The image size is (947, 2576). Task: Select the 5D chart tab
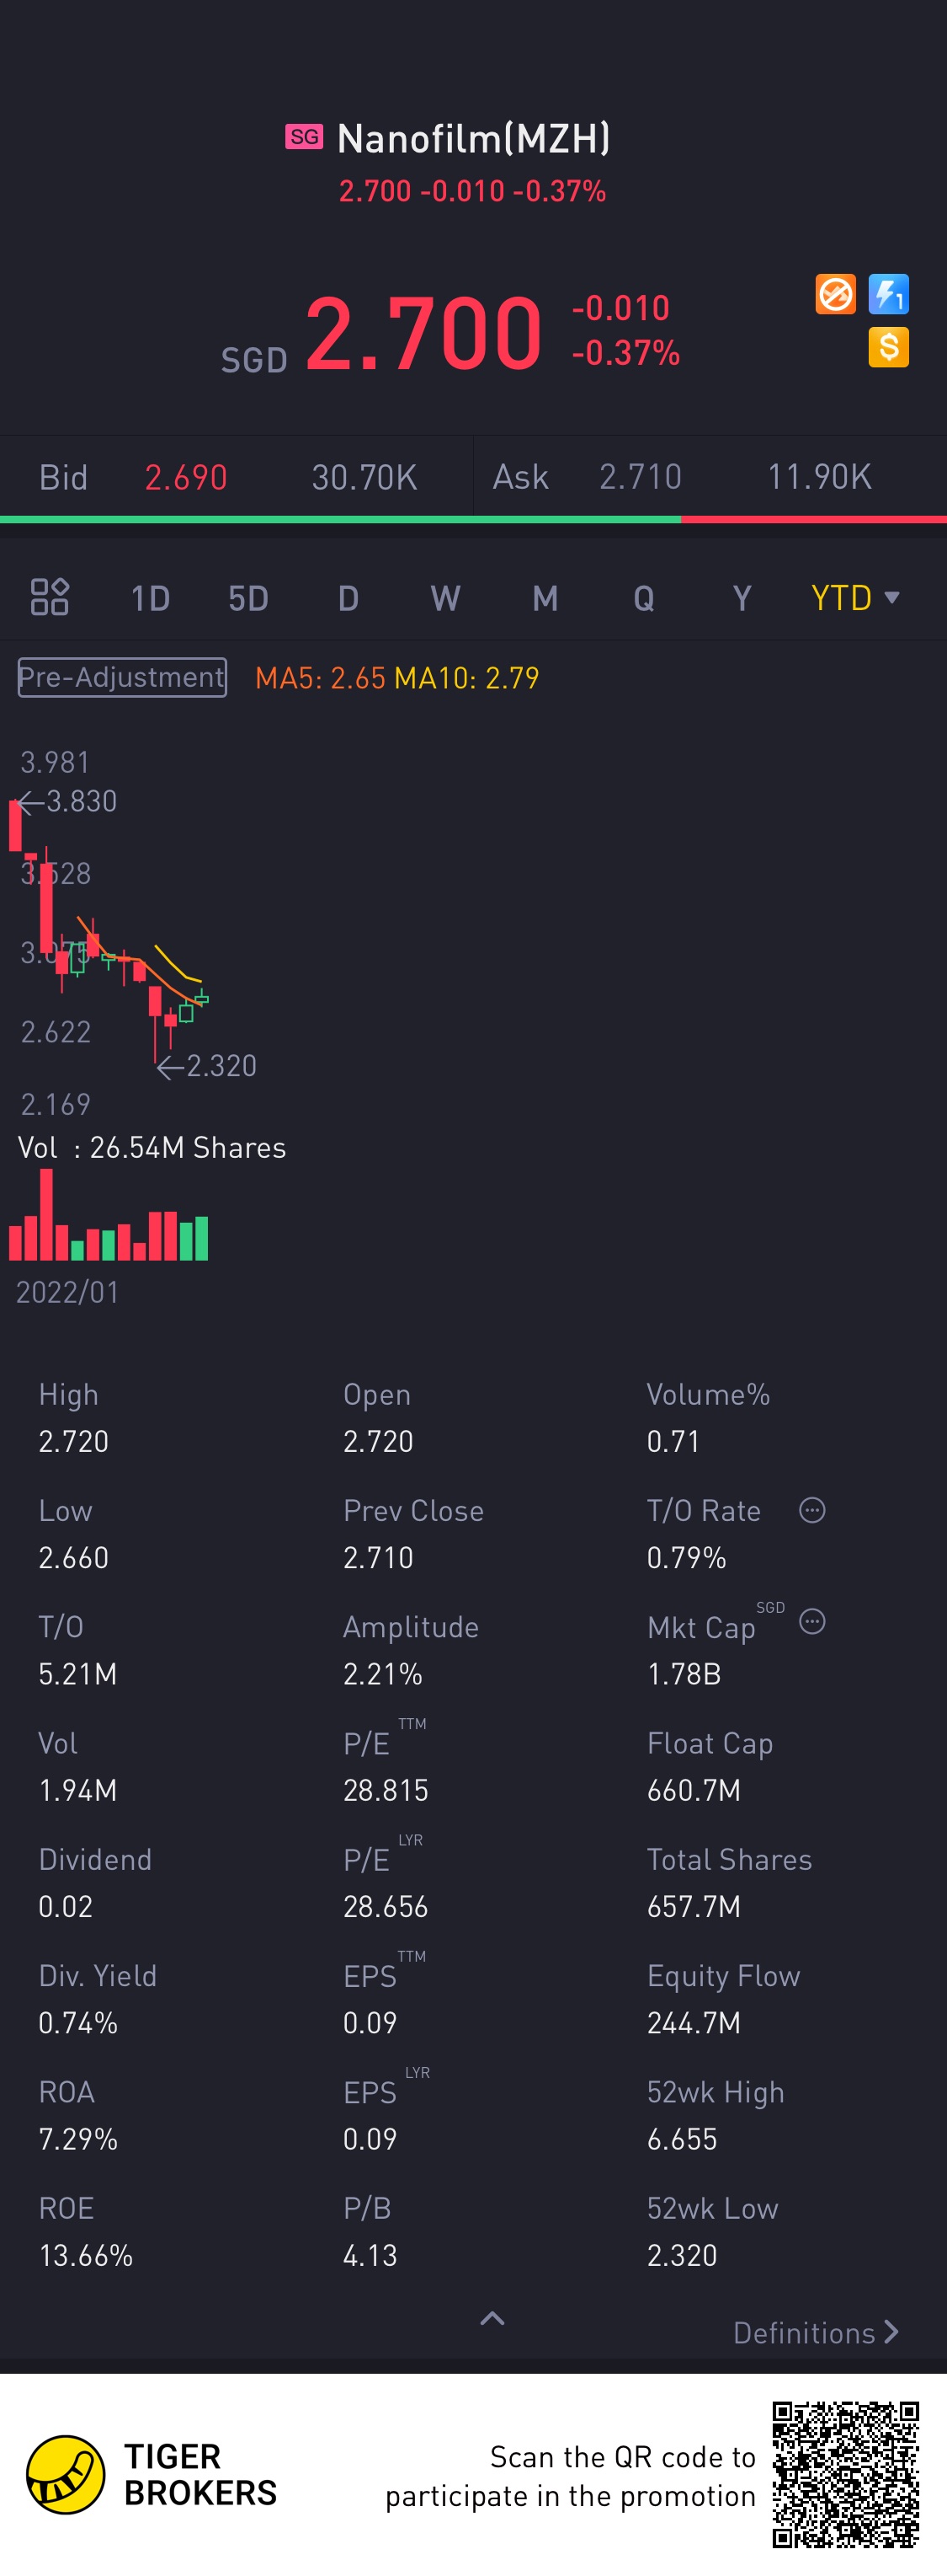click(247, 598)
